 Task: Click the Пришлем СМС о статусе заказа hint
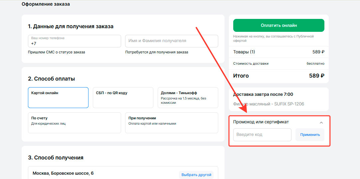tap(57, 52)
